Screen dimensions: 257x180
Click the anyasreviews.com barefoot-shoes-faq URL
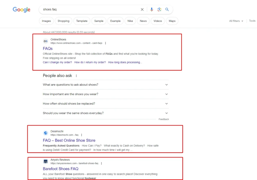(x=74, y=163)
